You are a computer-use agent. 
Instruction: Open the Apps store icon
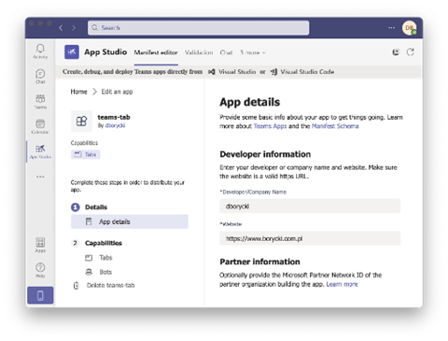coord(40,245)
